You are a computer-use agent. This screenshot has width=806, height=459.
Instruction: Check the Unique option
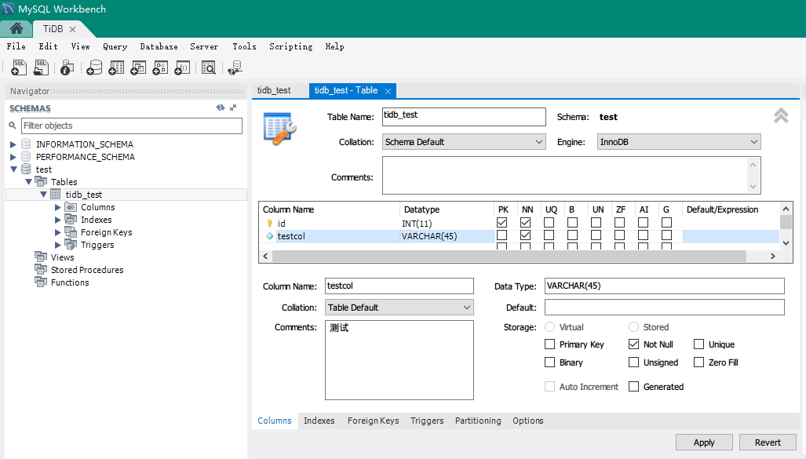(698, 344)
